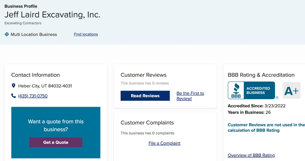305x161 pixels.
Task: Click the Heber City, UT address text
Action: [45, 86]
